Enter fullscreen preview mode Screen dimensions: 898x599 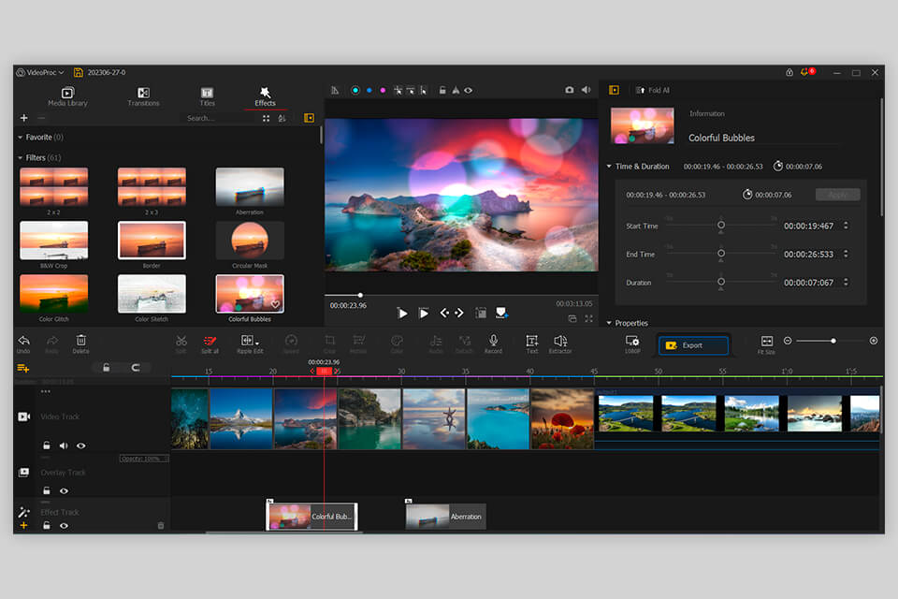tap(588, 319)
